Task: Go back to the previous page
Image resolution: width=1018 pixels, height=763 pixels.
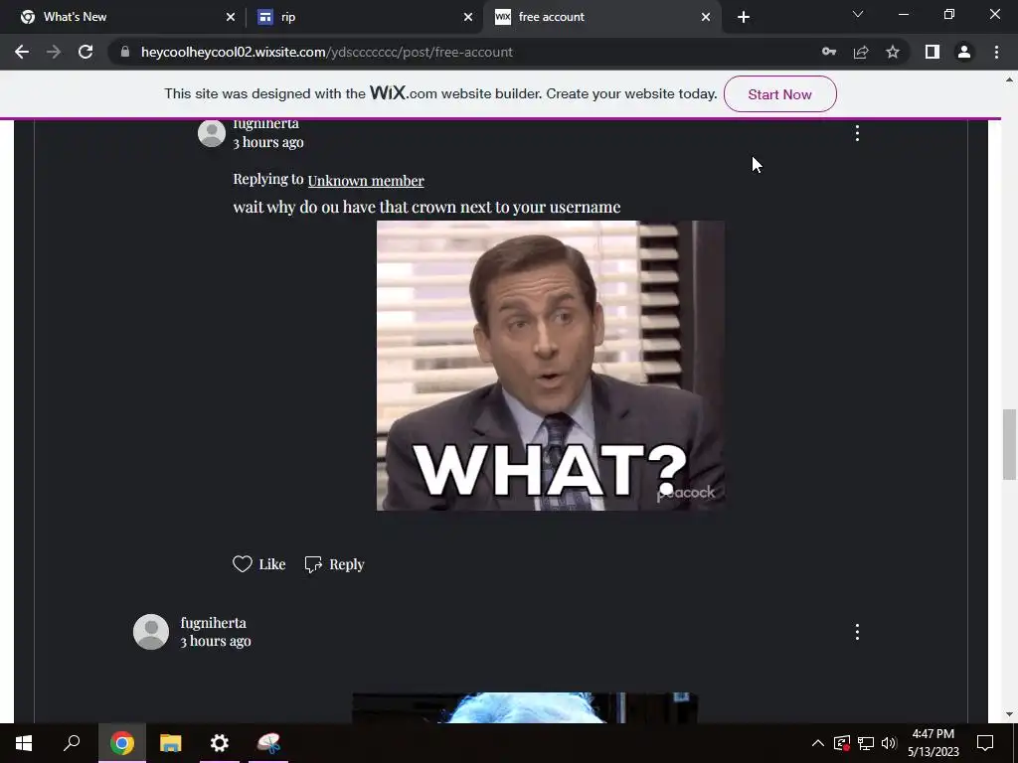Action: (x=22, y=52)
